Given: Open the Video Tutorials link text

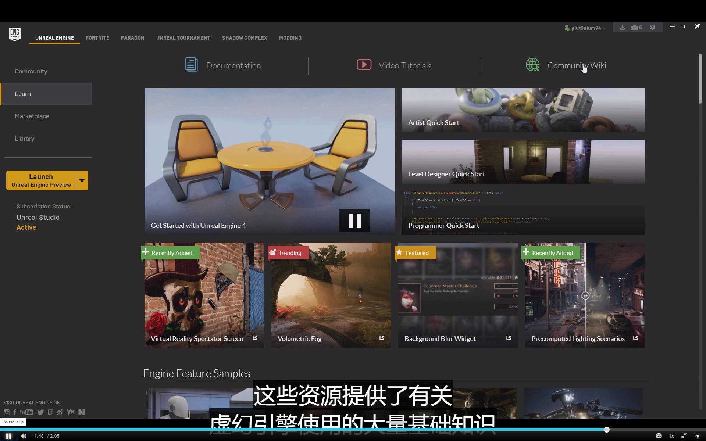Looking at the screenshot, I should [x=405, y=65].
